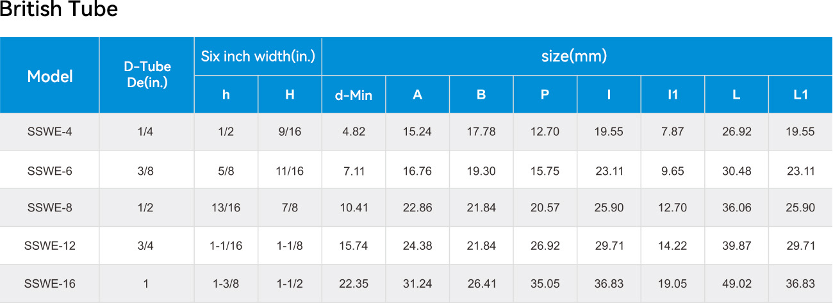Click the Six inch width(in.) header
This screenshot has height=303, width=833.
(x=258, y=56)
